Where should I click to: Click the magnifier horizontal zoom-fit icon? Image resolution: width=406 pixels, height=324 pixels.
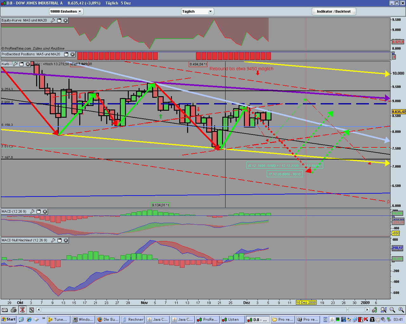point(383,310)
